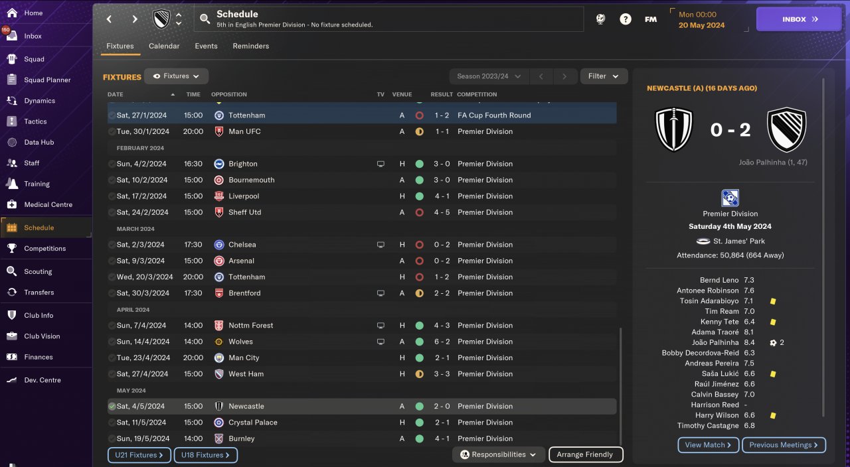Image resolution: width=850 pixels, height=467 pixels.
Task: Open U18 Fixtures button
Action: [x=206, y=455]
